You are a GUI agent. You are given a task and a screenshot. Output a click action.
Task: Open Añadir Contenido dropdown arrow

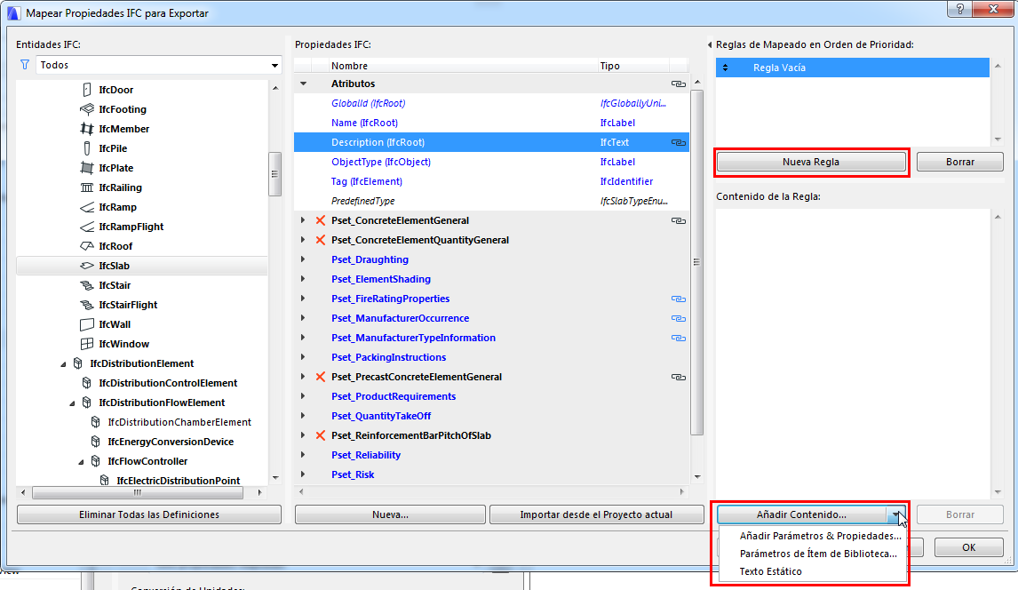point(896,514)
